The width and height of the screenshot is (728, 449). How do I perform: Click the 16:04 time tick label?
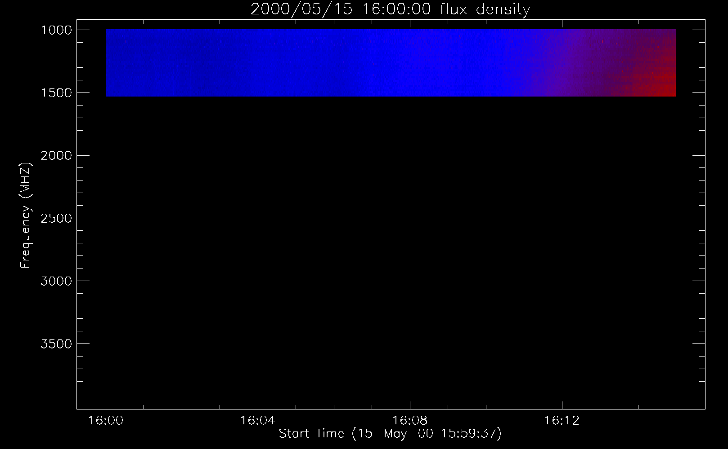[258, 421]
